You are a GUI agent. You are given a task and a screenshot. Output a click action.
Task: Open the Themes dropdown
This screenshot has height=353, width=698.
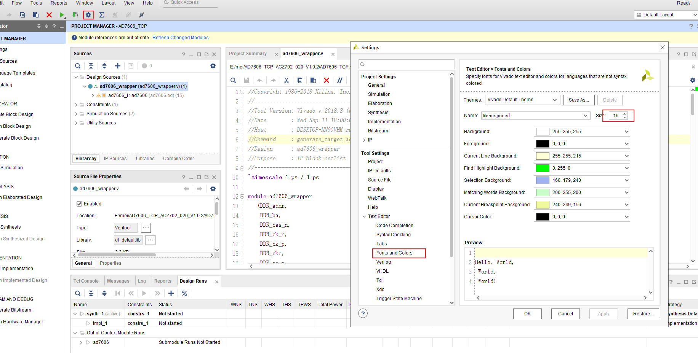click(522, 100)
